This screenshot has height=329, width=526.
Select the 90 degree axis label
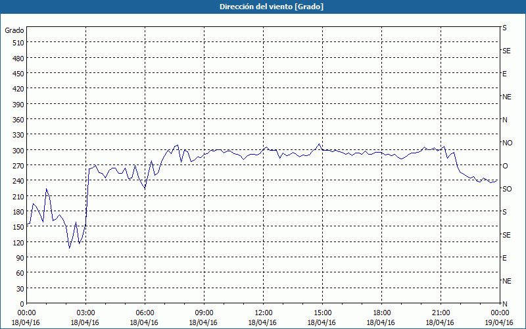[x=20, y=258]
